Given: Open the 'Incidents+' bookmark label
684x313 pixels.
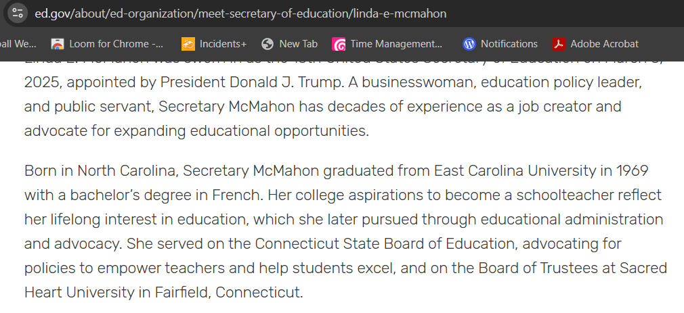Looking at the screenshot, I should tap(223, 44).
